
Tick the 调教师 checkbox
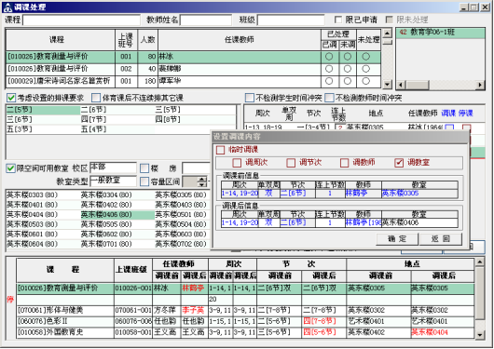point(344,163)
